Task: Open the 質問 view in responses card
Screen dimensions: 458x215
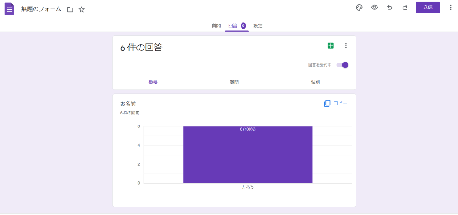Action: (x=234, y=82)
